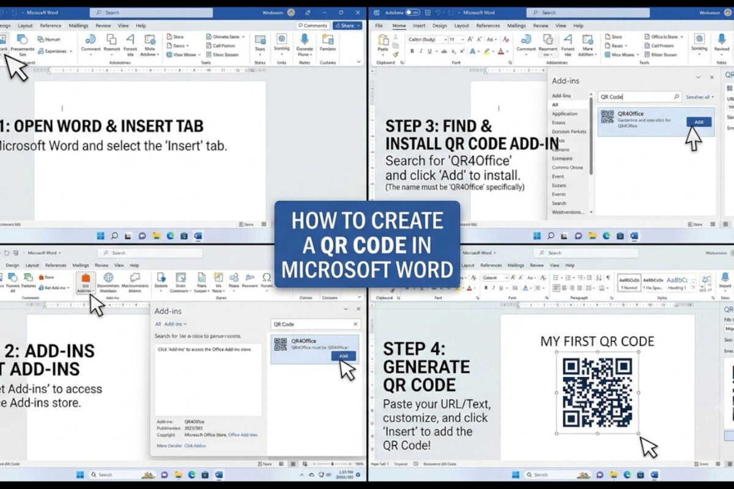Screen dimensions: 734x489
Task: Click the Paste icon in Step 3 window
Action: [x=383, y=40]
